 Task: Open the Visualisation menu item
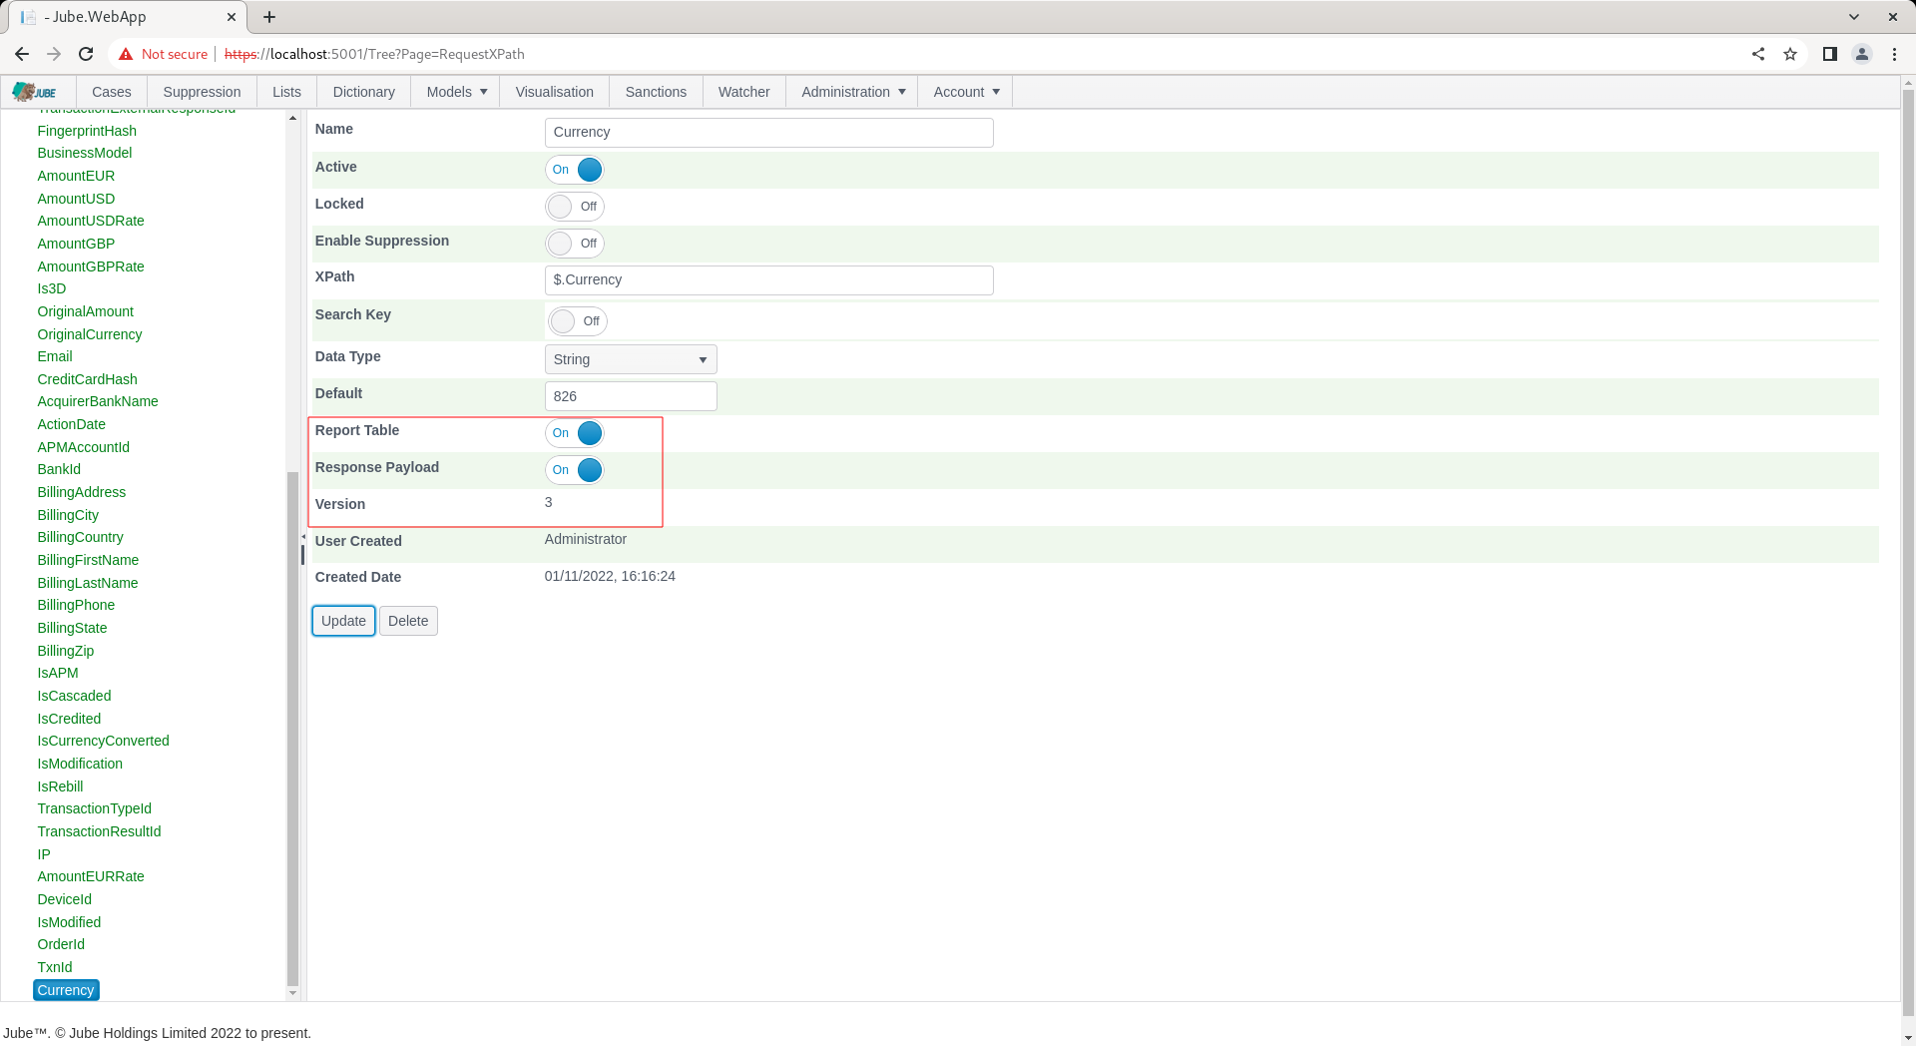[x=555, y=92]
